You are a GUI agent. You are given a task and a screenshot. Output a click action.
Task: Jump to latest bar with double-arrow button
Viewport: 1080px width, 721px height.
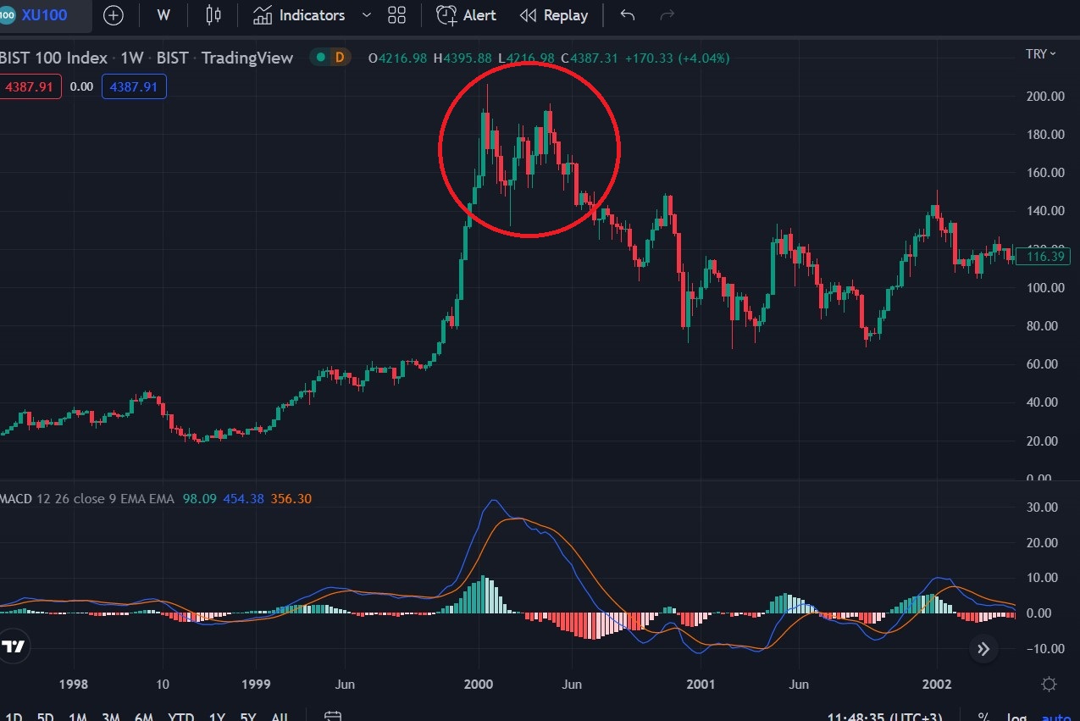click(983, 649)
